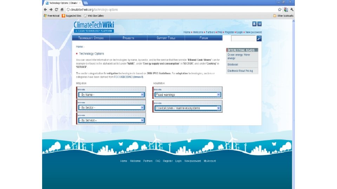The height and width of the screenshot is (189, 337).
Task: Expand the By Service dropdown
Action: (111, 120)
